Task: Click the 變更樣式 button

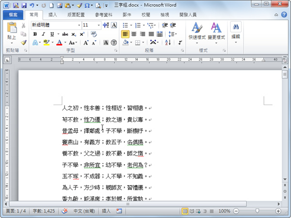Action: click(216, 33)
